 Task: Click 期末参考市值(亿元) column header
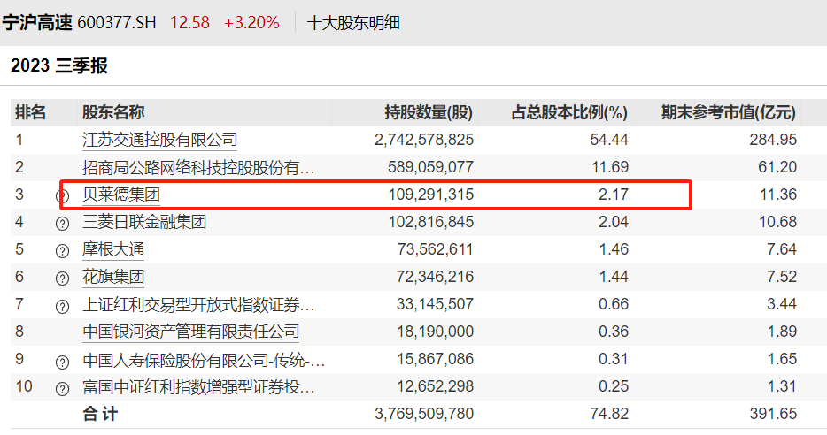coord(729,112)
